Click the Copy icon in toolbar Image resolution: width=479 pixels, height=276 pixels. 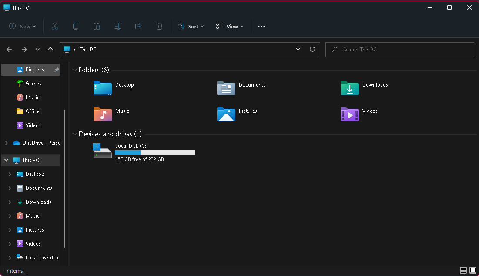(75, 26)
